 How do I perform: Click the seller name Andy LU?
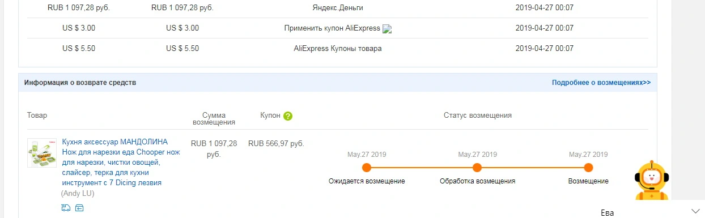point(78,194)
